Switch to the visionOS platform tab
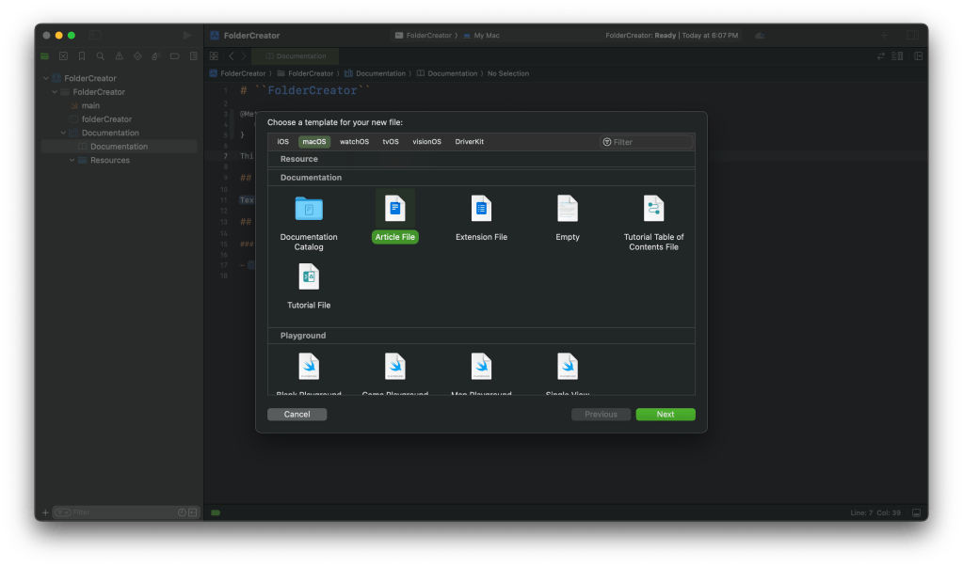Viewport: 963px width, 567px height. coord(426,142)
